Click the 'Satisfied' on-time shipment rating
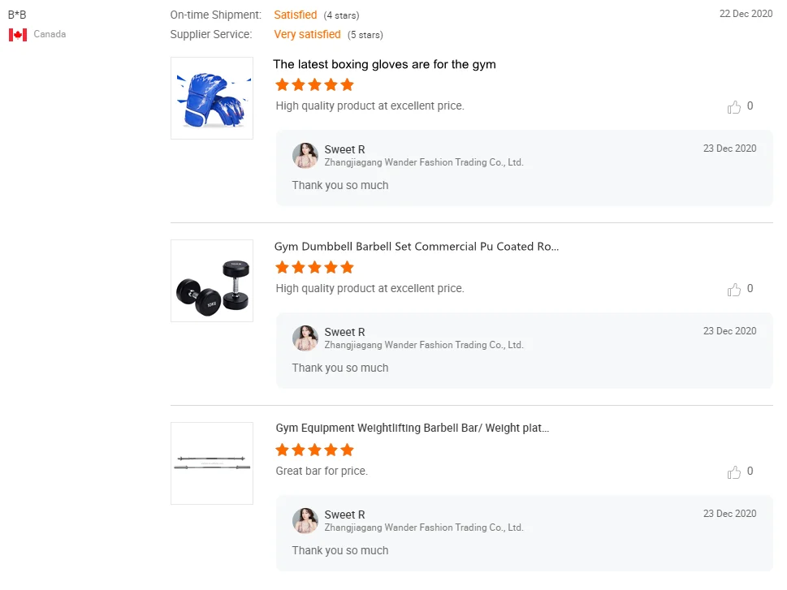 [296, 15]
